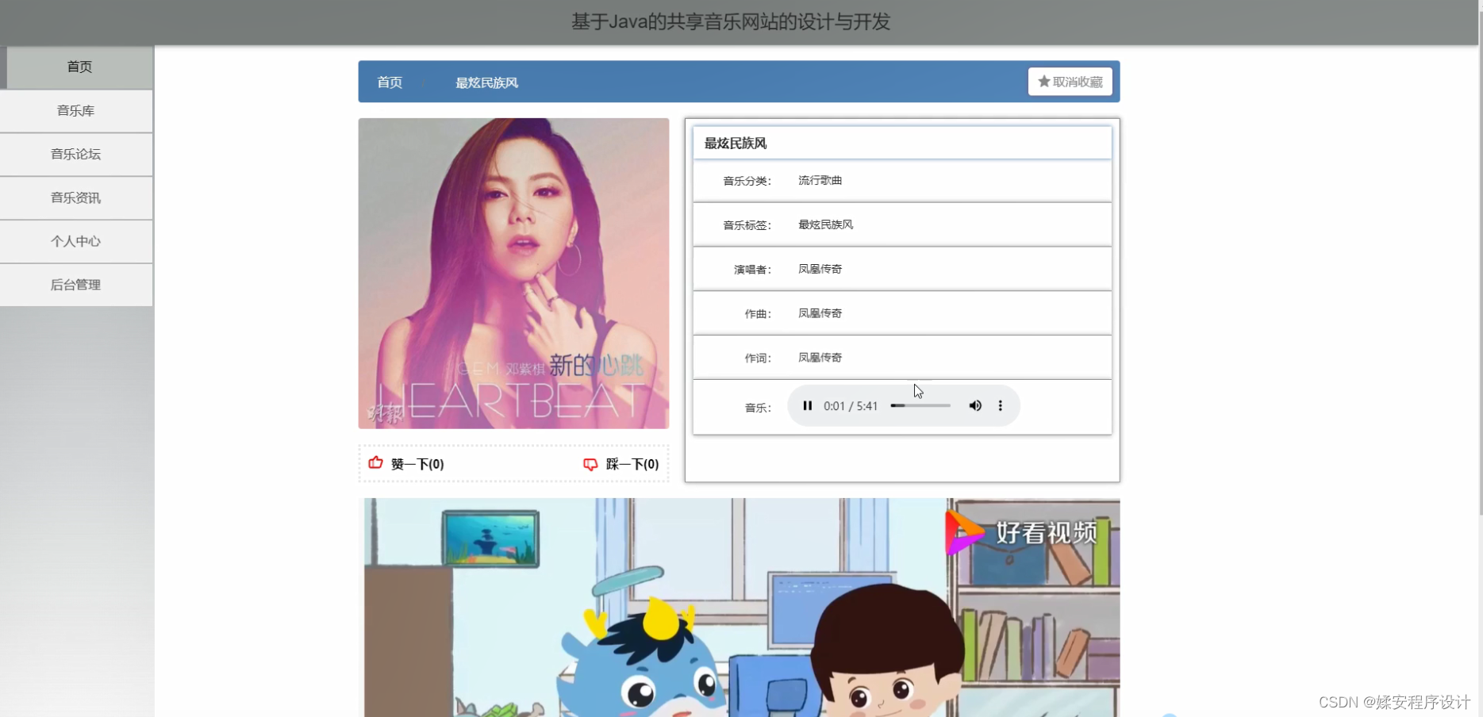Click the 邓紫棋 HEARTBEAT album cover
The width and height of the screenshot is (1483, 717).
coord(513,274)
